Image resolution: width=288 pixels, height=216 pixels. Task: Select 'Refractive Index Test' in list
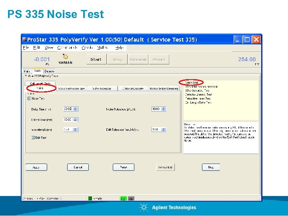(198, 98)
